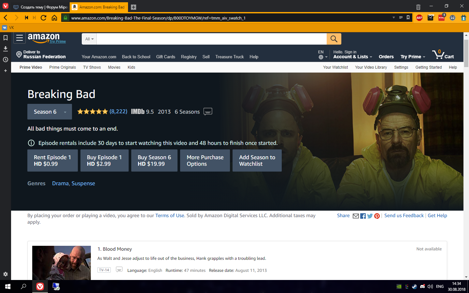Open More Purchase Options

[x=205, y=160]
